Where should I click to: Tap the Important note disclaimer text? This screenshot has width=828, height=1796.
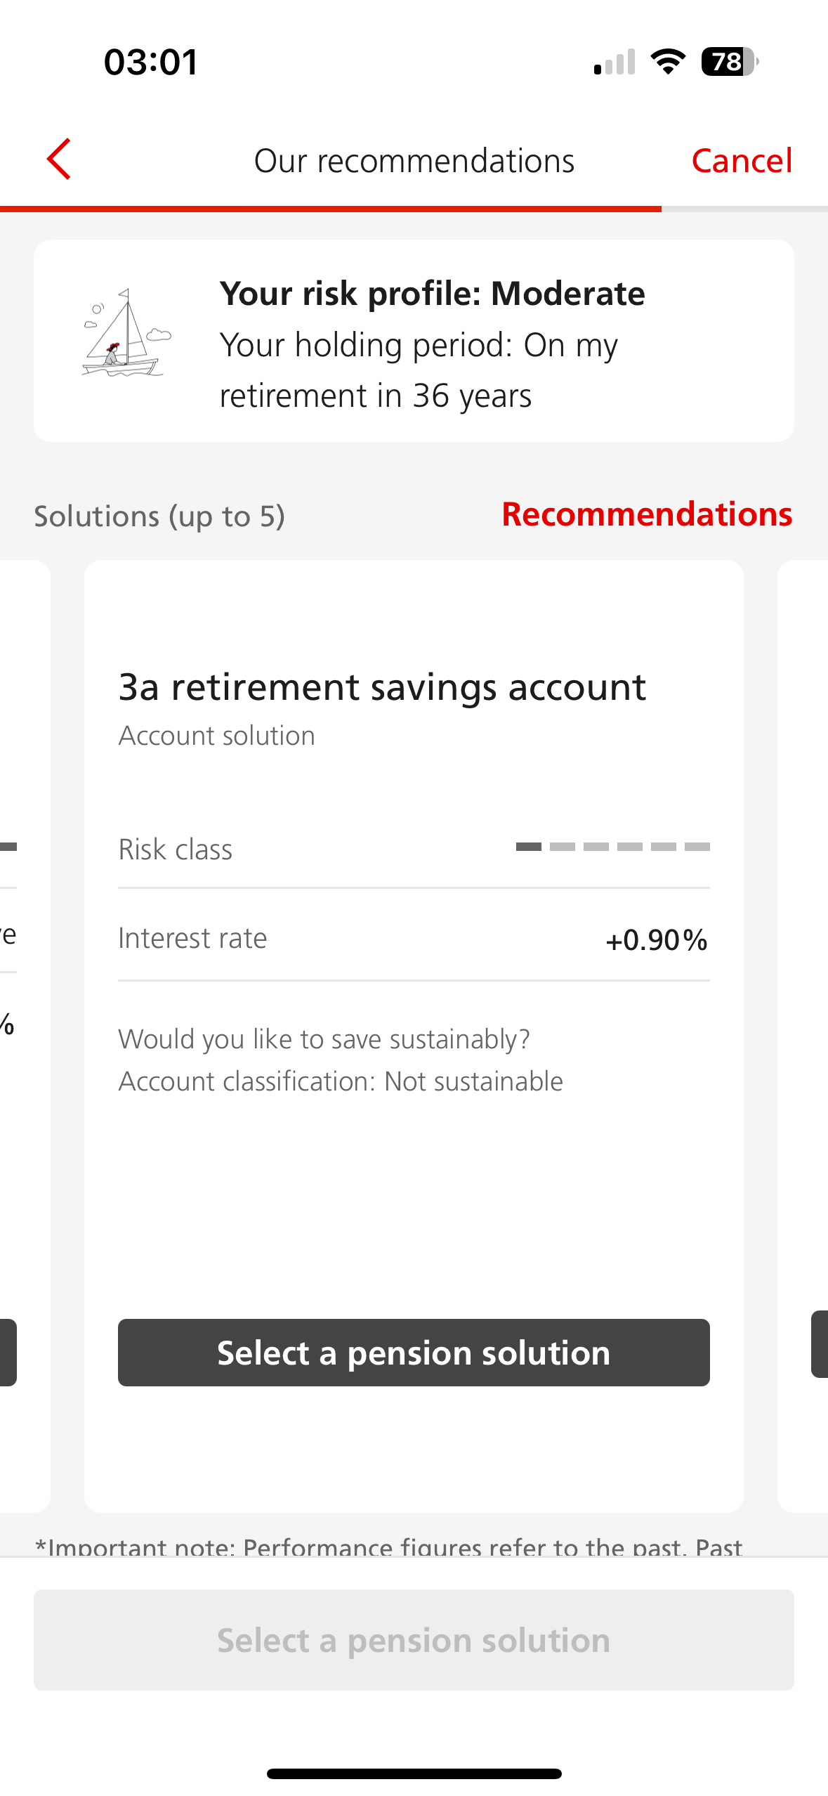(388, 1546)
